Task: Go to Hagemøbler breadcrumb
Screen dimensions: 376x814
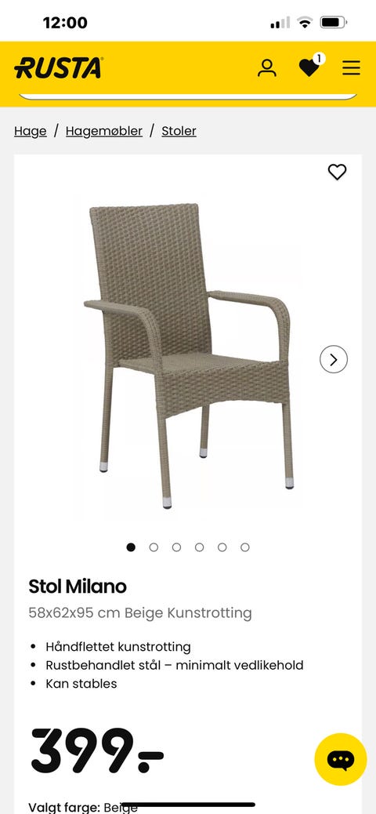Action: point(103,131)
